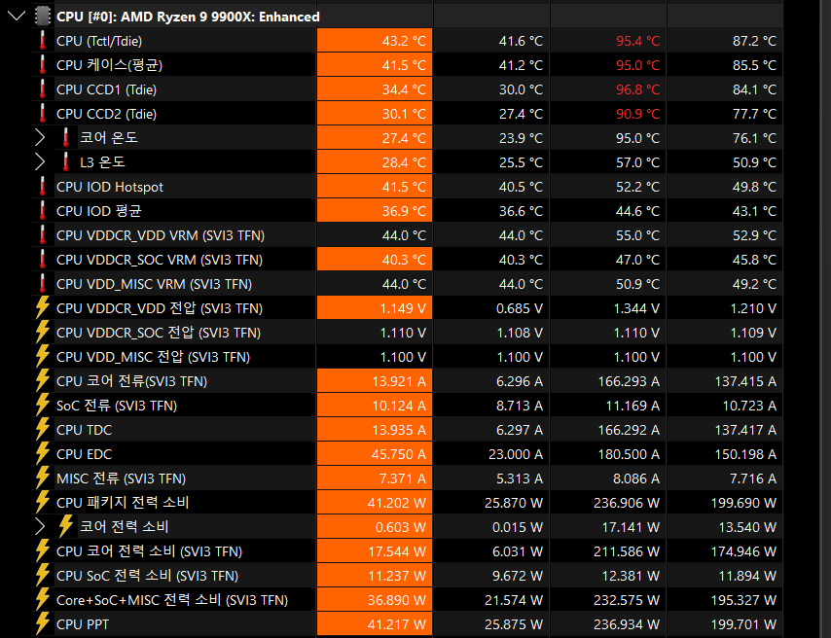Click lightning icon beside CPU 코어 전력 소비 (SVI3 TFN)
831x638 pixels.
[43, 551]
